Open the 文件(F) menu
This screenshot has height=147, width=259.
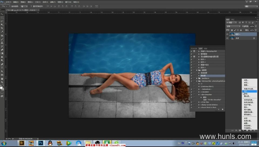click(8, 2)
